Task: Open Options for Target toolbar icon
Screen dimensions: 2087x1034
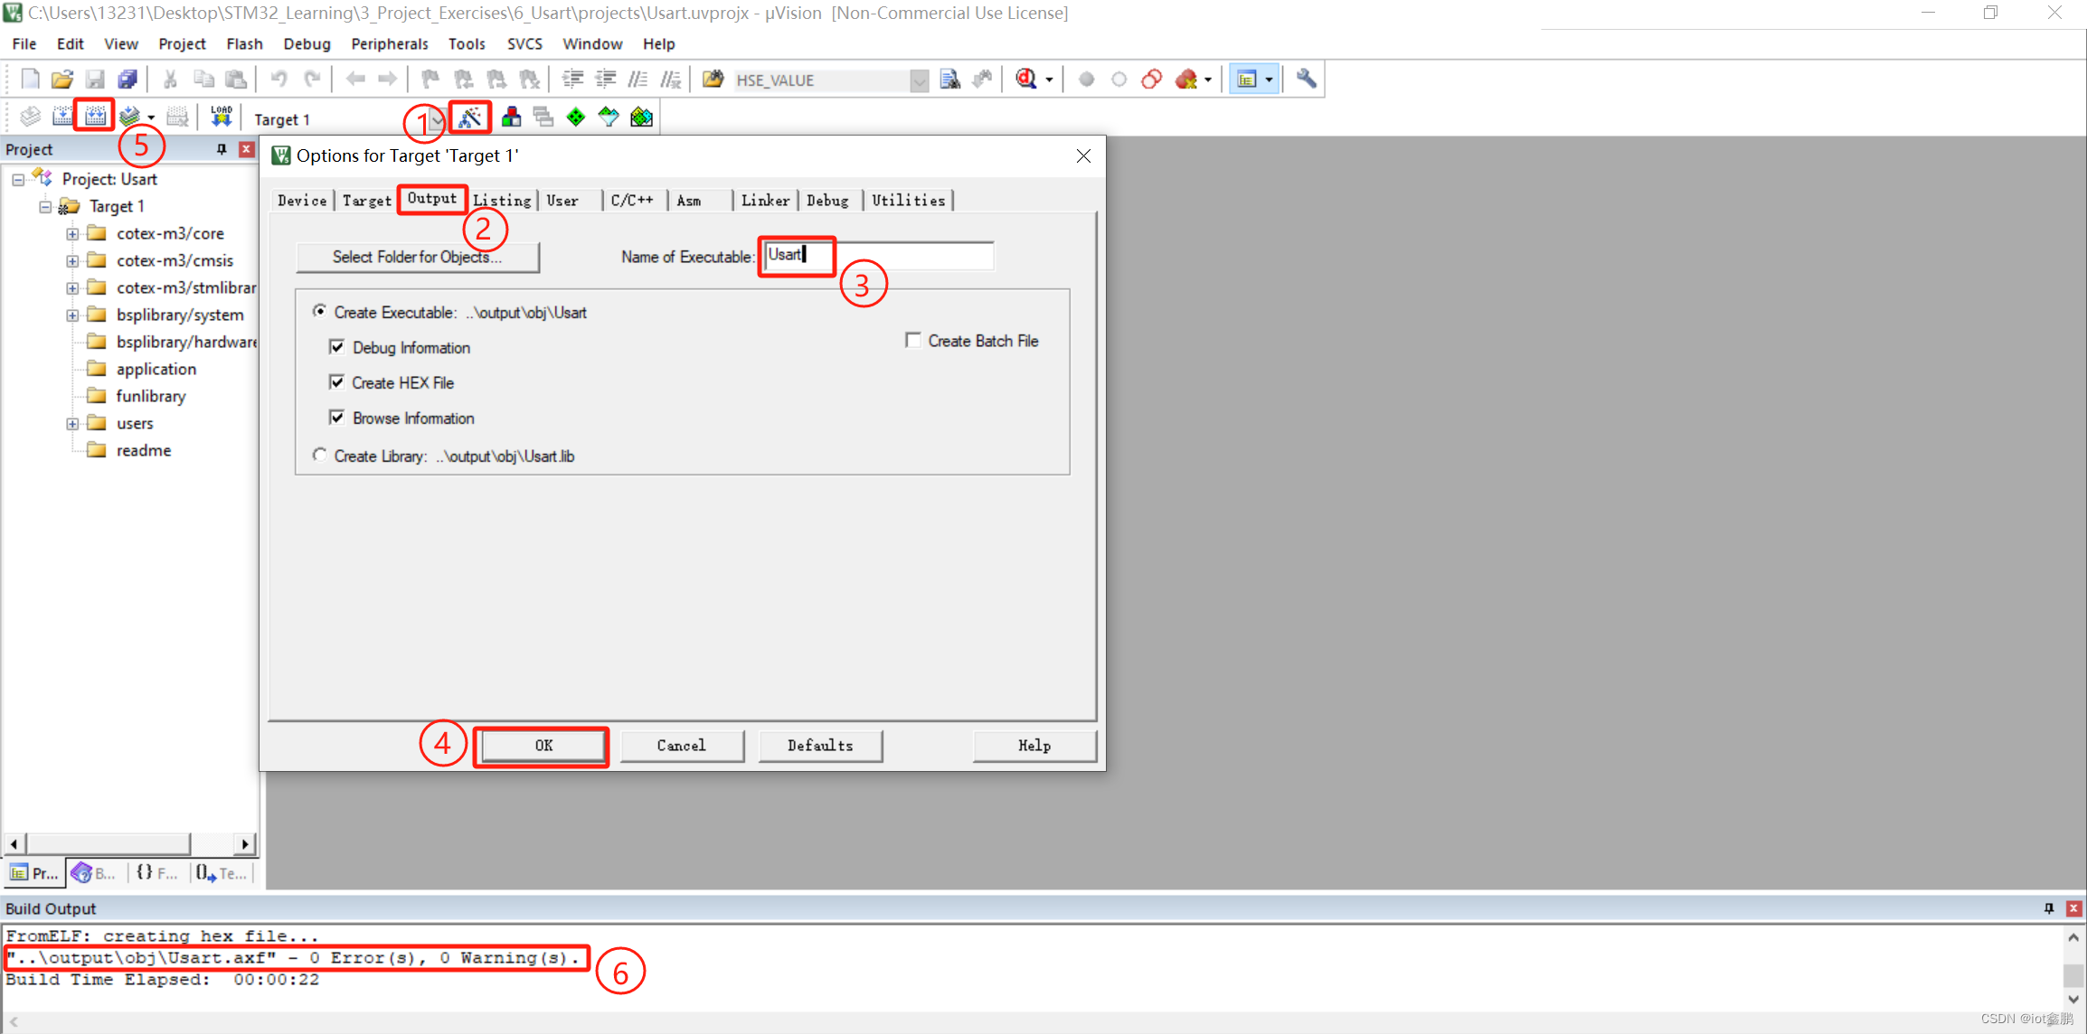Action: (469, 117)
